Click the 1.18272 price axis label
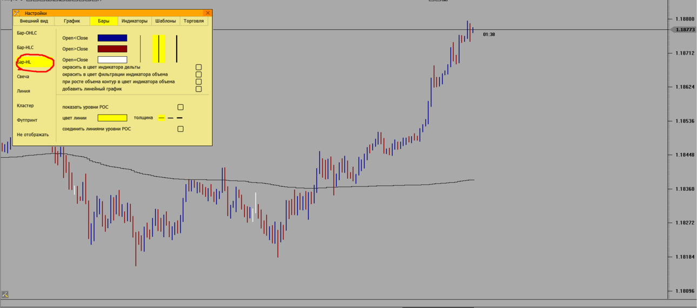This screenshot has width=697, height=308. click(685, 223)
